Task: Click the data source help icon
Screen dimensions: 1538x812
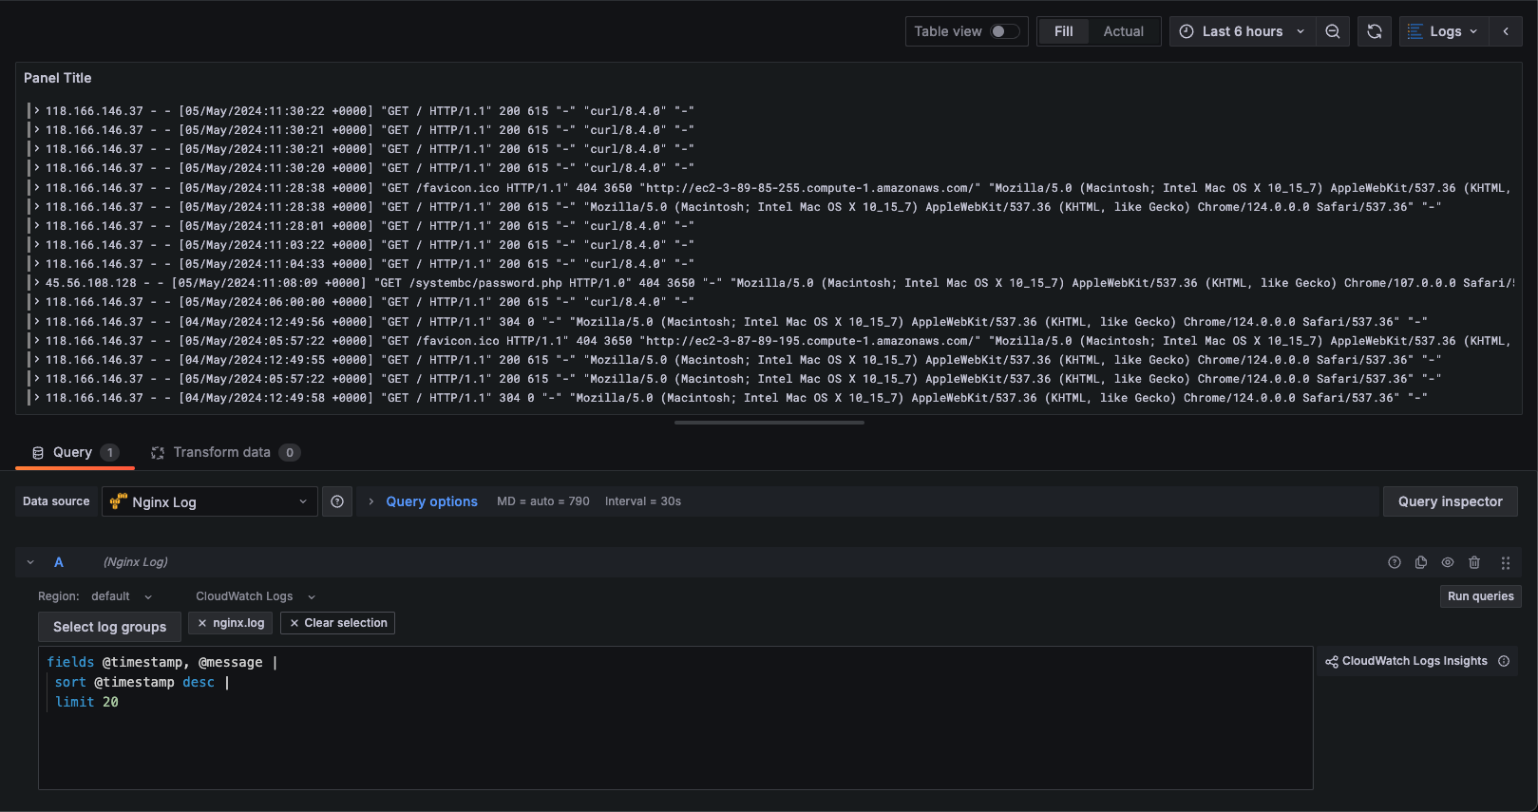Action: coord(337,501)
